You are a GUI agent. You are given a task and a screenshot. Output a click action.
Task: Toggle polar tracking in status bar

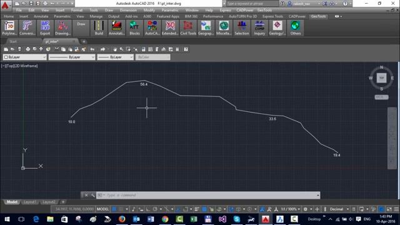point(155,209)
